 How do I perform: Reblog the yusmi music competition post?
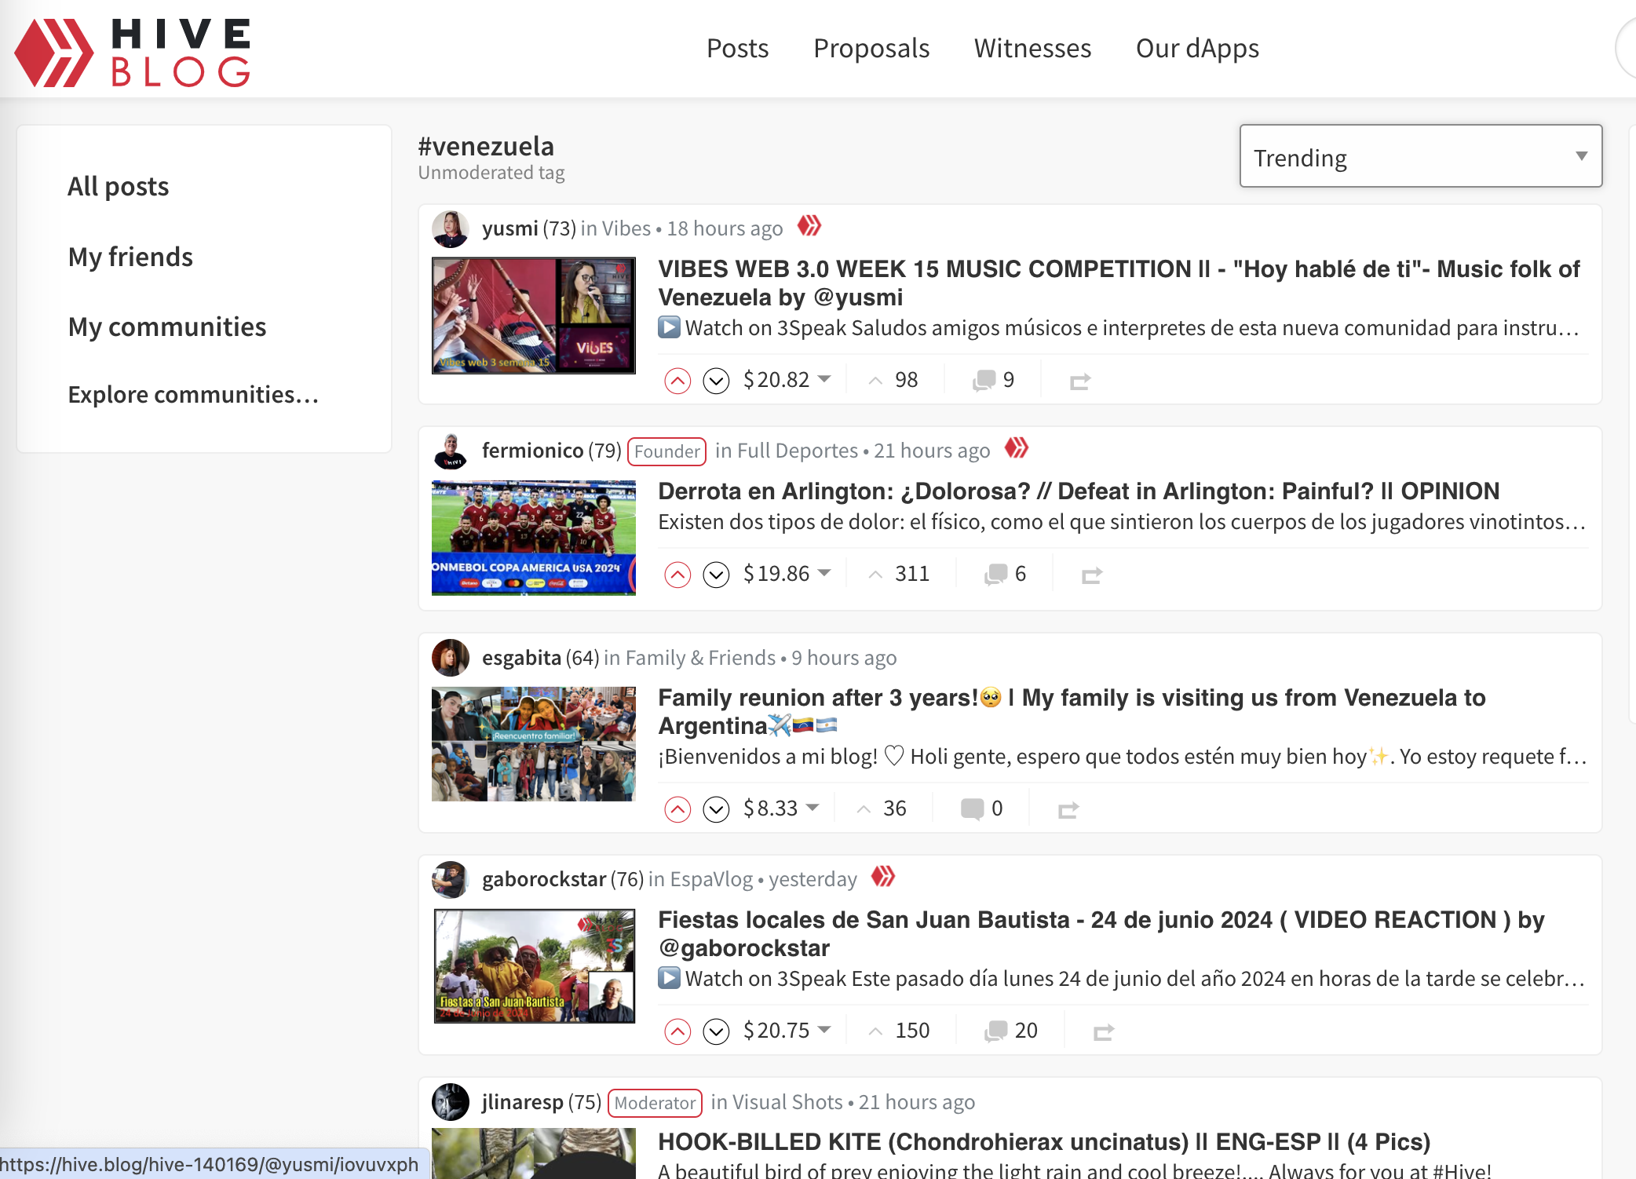point(1080,381)
